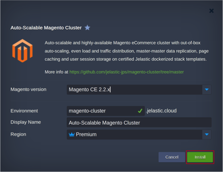Expand the Region dropdown arrow
This screenshot has height=172, width=223.
207,134
